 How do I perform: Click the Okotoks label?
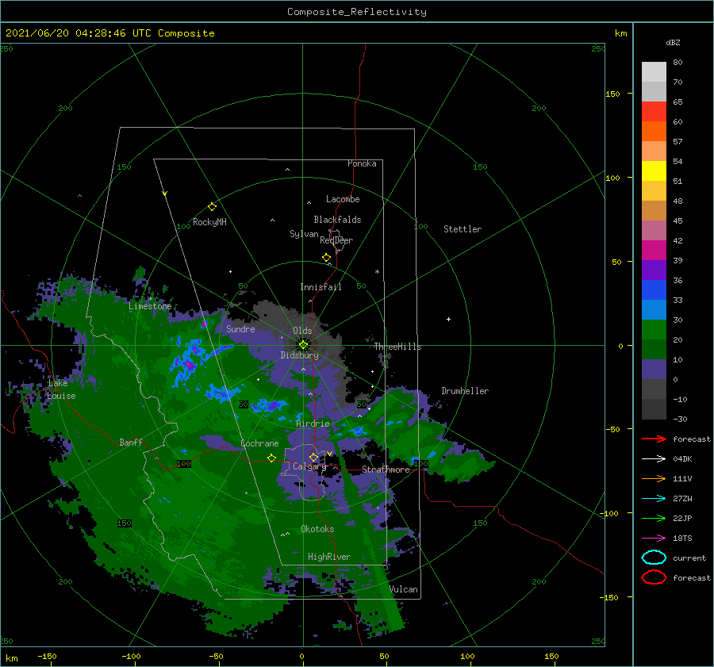tap(317, 529)
